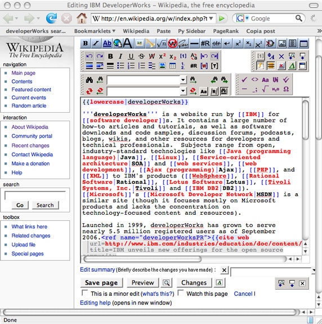This screenshot has height=324, width=322.
Task: Toggle the Aa case-sensitive search button
Action: click(x=204, y=91)
